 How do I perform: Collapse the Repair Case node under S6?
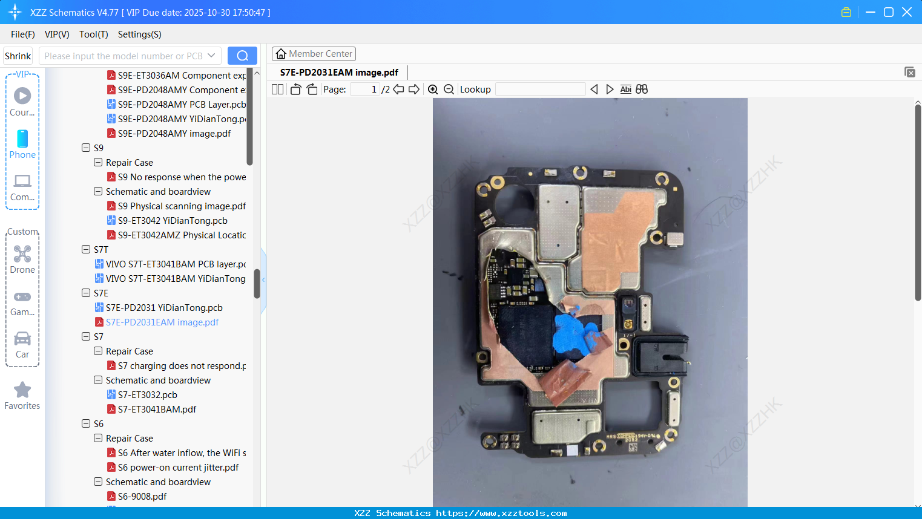point(98,438)
